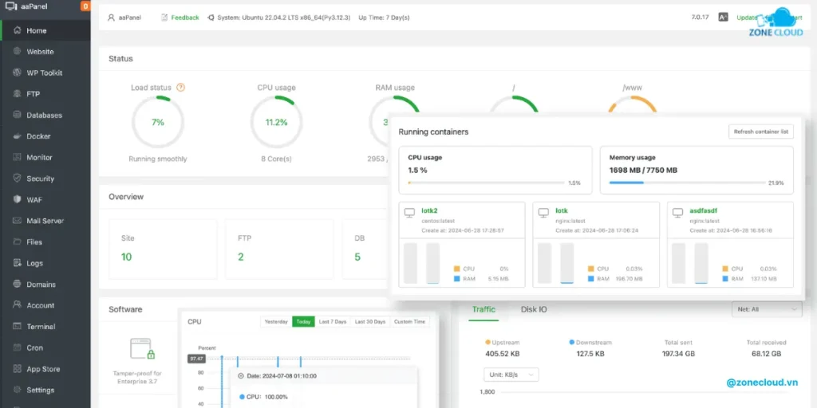Click the 97.47 marker on CPU chart
The width and height of the screenshot is (817, 408).
pos(196,359)
